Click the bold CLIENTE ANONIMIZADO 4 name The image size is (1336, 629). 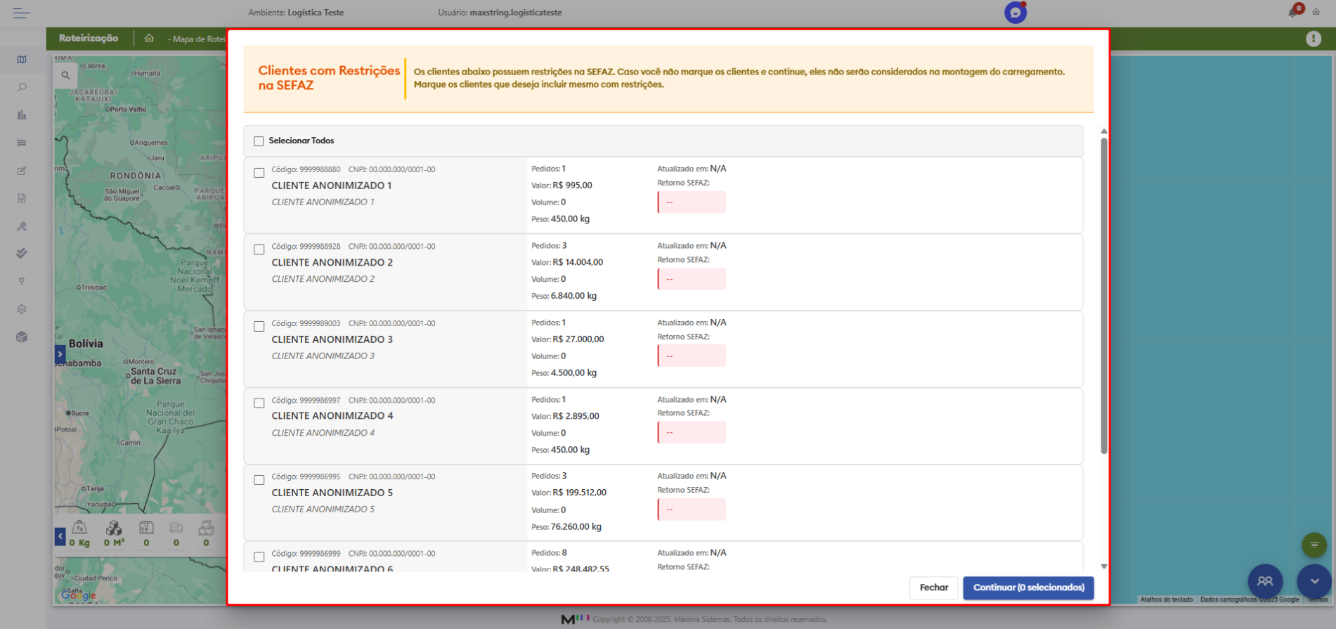click(332, 416)
